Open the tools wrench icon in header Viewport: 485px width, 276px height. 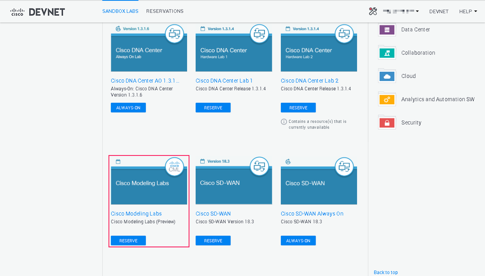coord(373,11)
